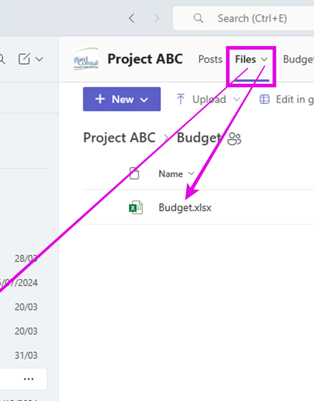This screenshot has width=314, height=401.
Task: Open the Name column sort dropdown
Action: tap(191, 174)
